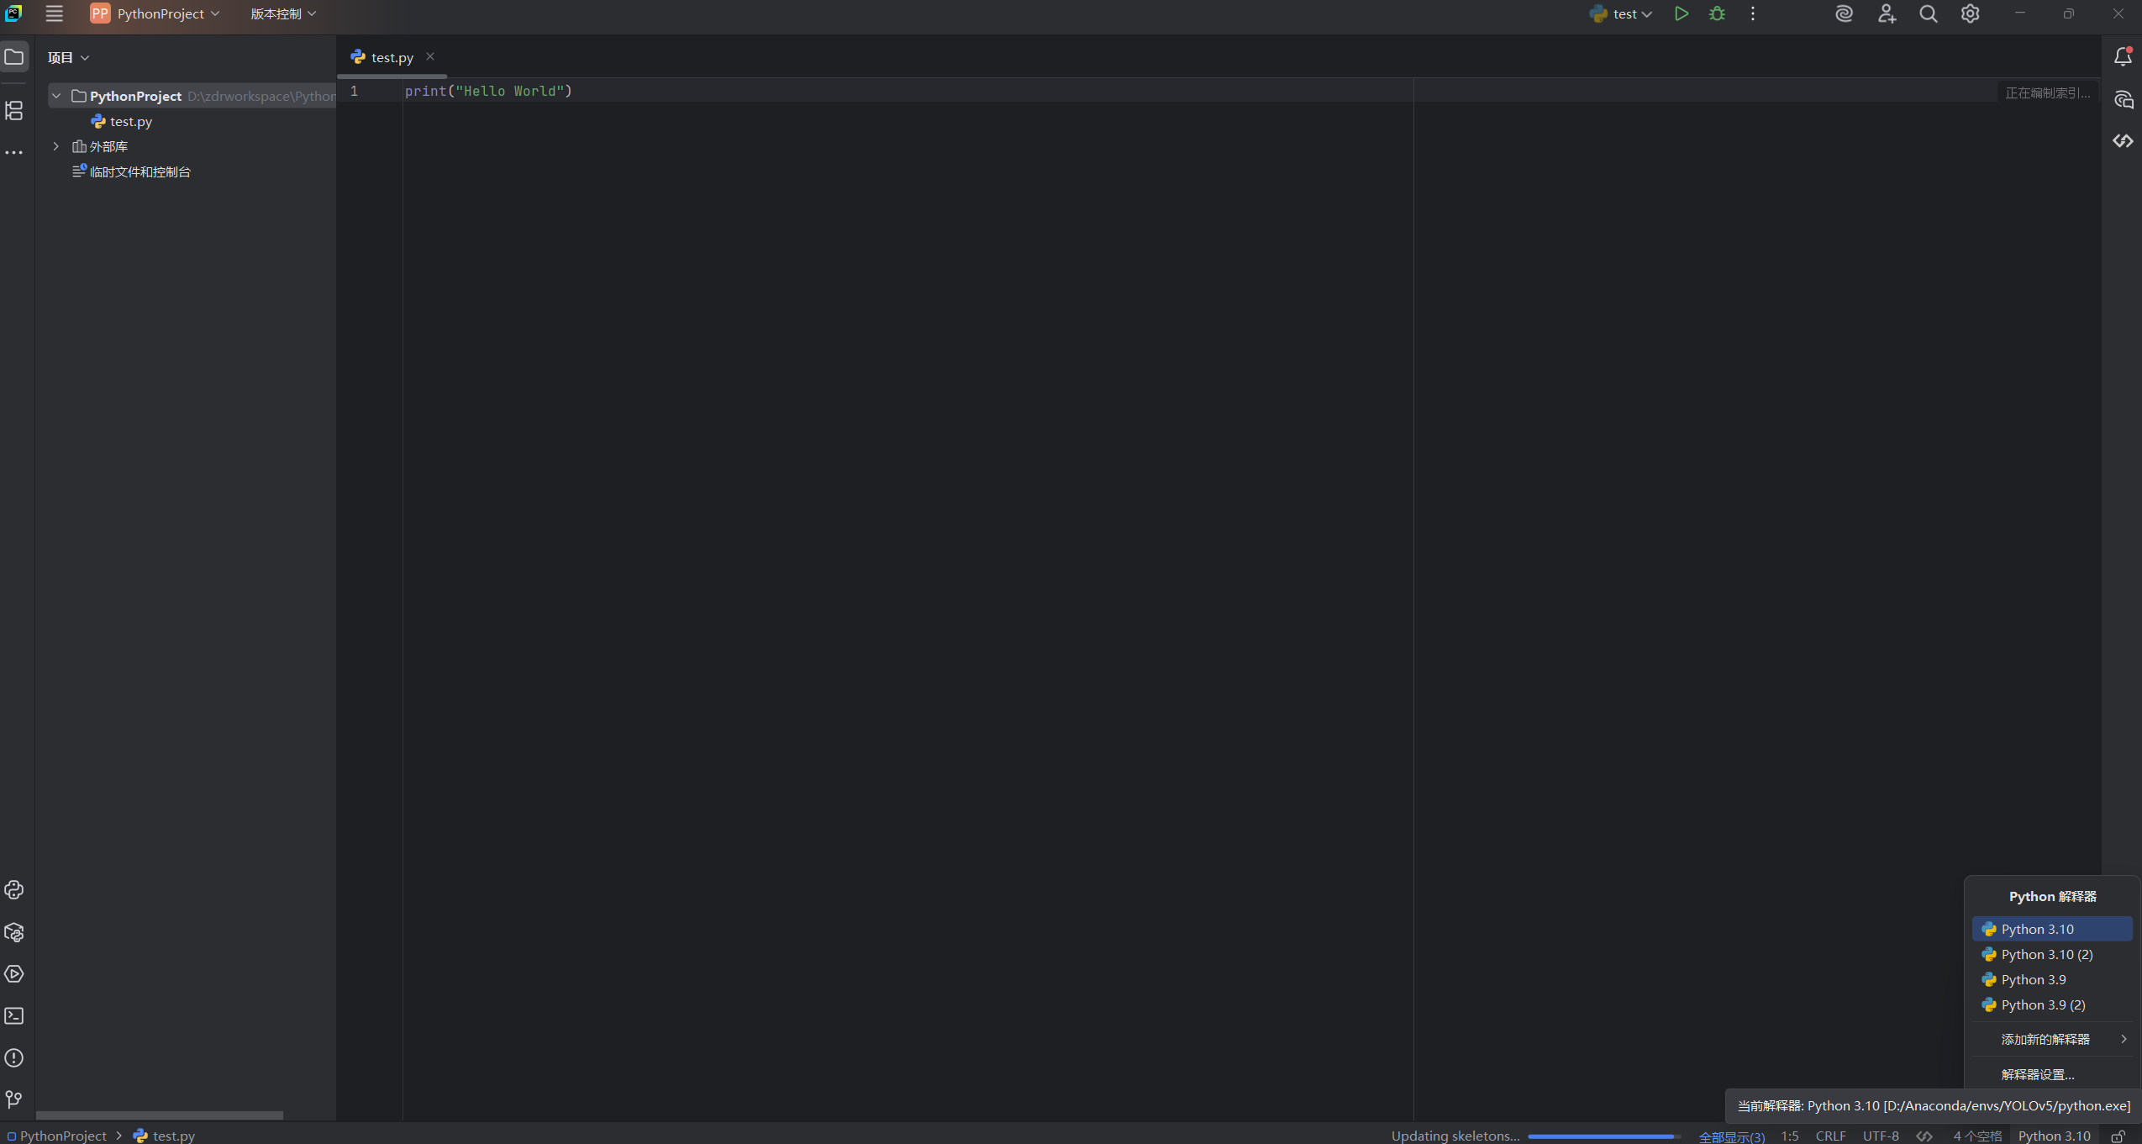The height and width of the screenshot is (1144, 2142).
Task: Open the Python Packages tool window
Action: tap(14, 932)
